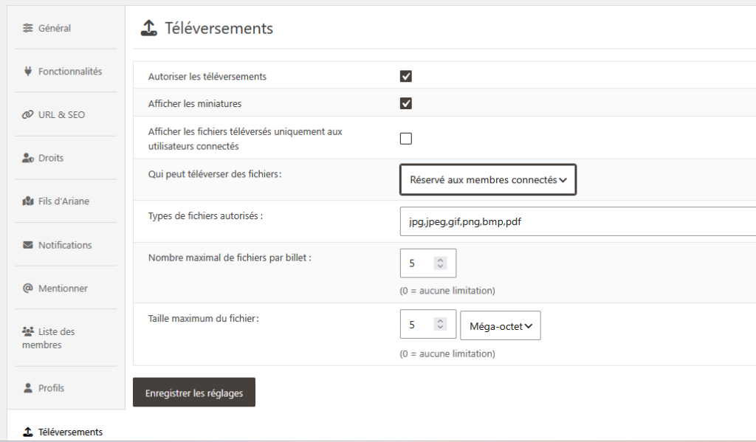This screenshot has height=442, width=756.
Task: Open the Notifications tab
Action: coord(66,245)
